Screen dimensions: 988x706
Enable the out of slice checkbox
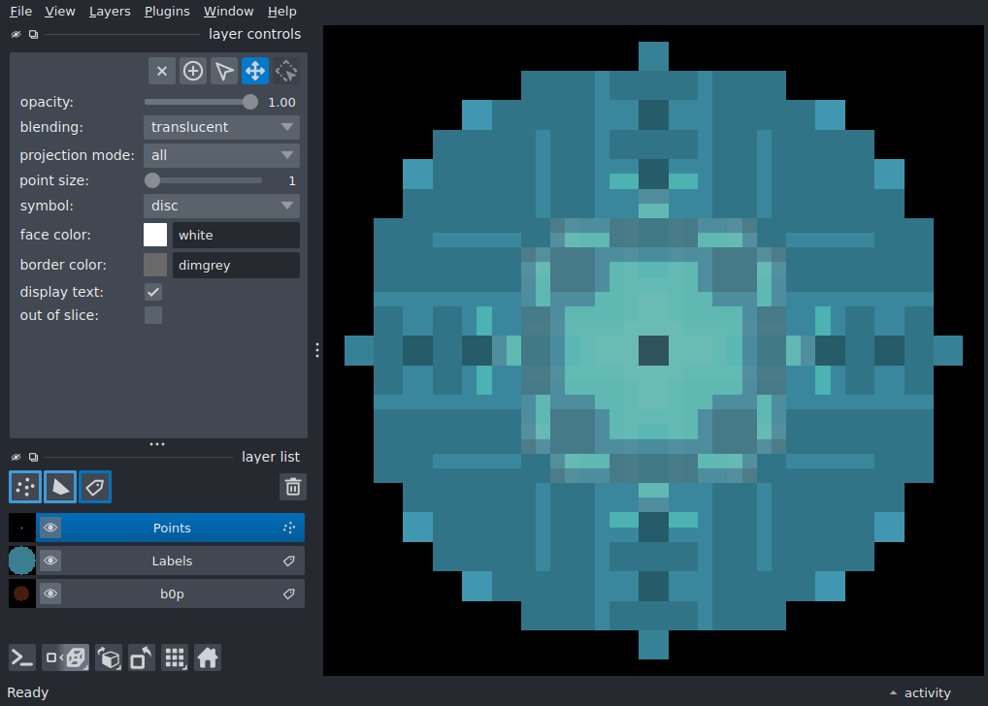point(153,315)
